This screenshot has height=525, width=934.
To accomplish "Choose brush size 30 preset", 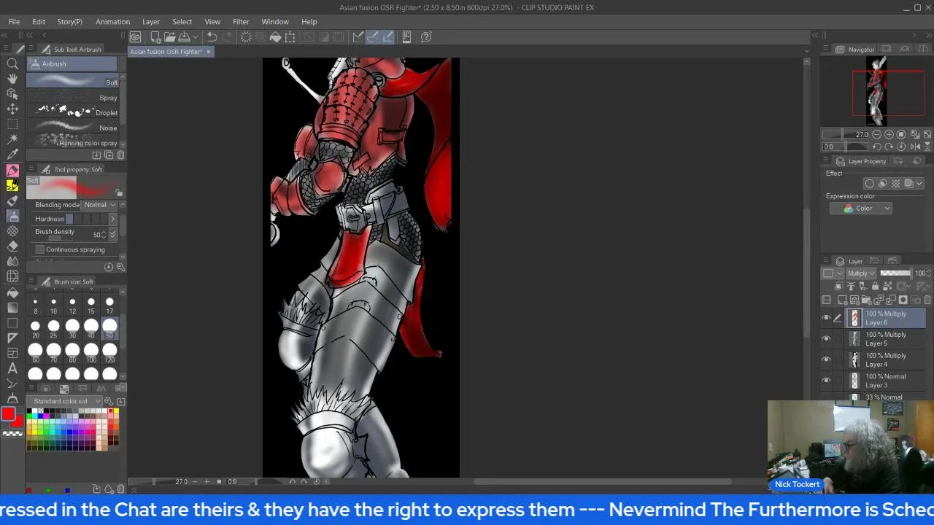I will (x=72, y=328).
